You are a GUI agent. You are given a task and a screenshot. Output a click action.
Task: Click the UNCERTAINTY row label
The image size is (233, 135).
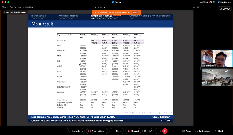point(63,40)
